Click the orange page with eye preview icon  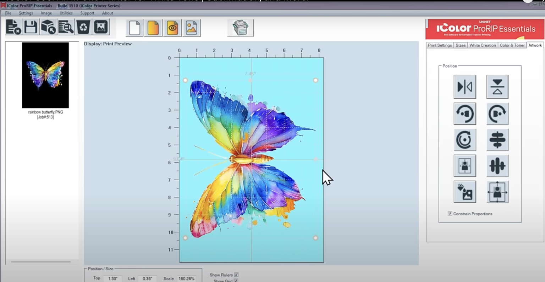click(172, 28)
